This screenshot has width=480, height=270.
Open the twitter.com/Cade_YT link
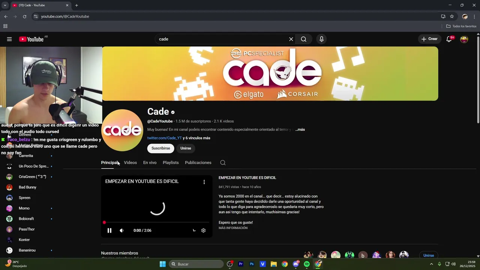(164, 138)
